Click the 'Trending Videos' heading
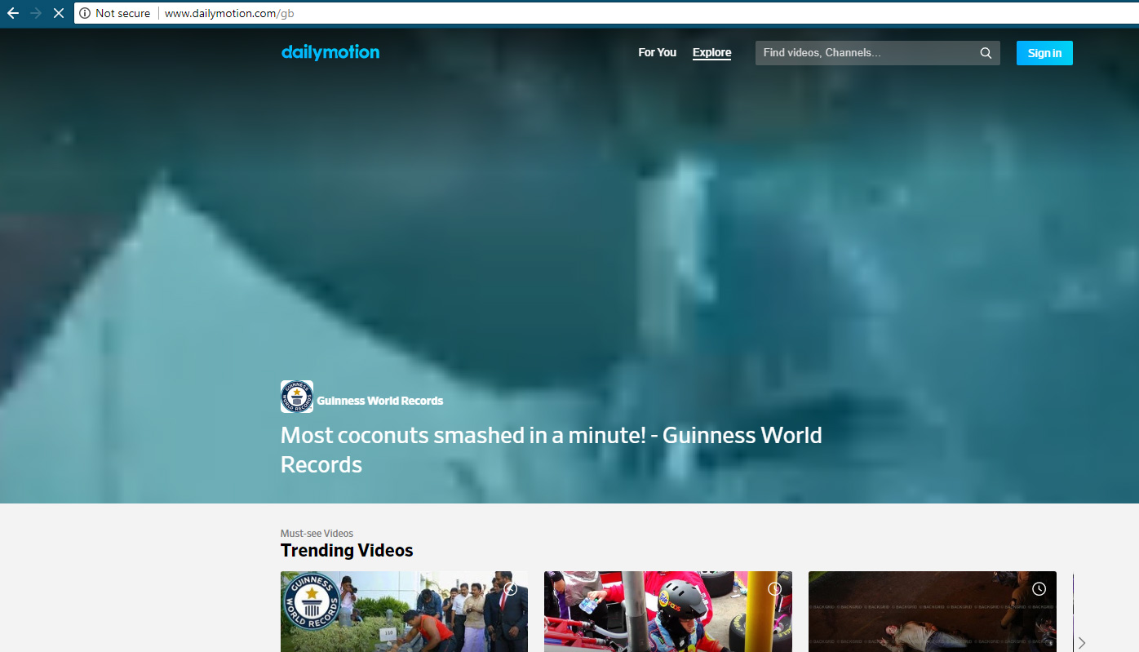1139x652 pixels. click(347, 551)
